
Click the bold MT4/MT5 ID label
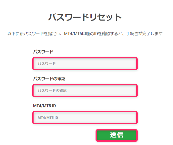44,106
